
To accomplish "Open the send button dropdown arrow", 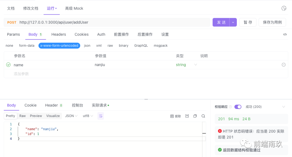I will pyautogui.click(x=233, y=22).
